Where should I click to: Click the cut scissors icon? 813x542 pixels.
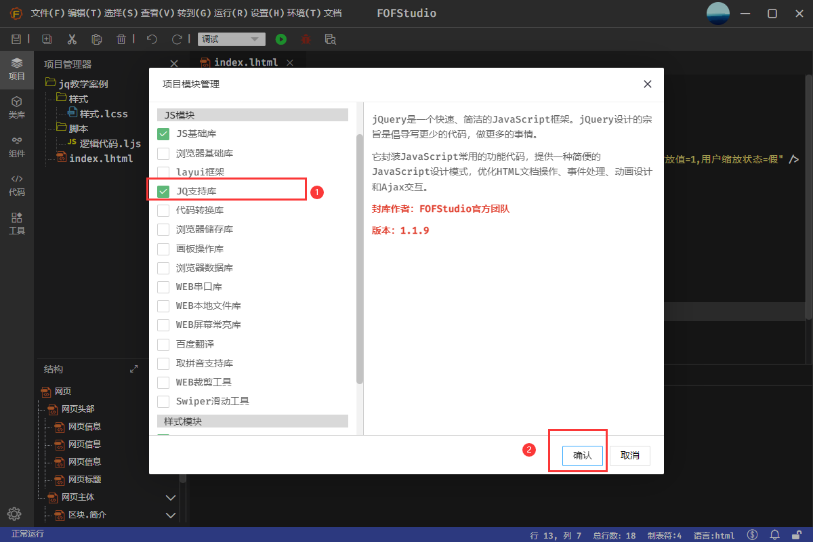tap(72, 39)
